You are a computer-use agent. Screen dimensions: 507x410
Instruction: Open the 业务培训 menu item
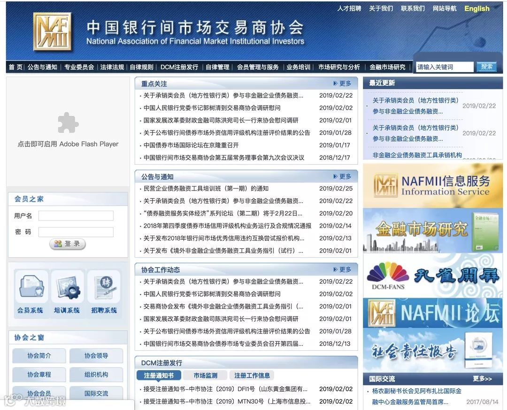tap(298, 67)
